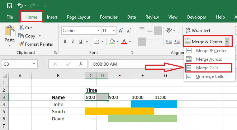Decrease font size with small A icon
The width and height of the screenshot is (237, 130).
click(129, 31)
